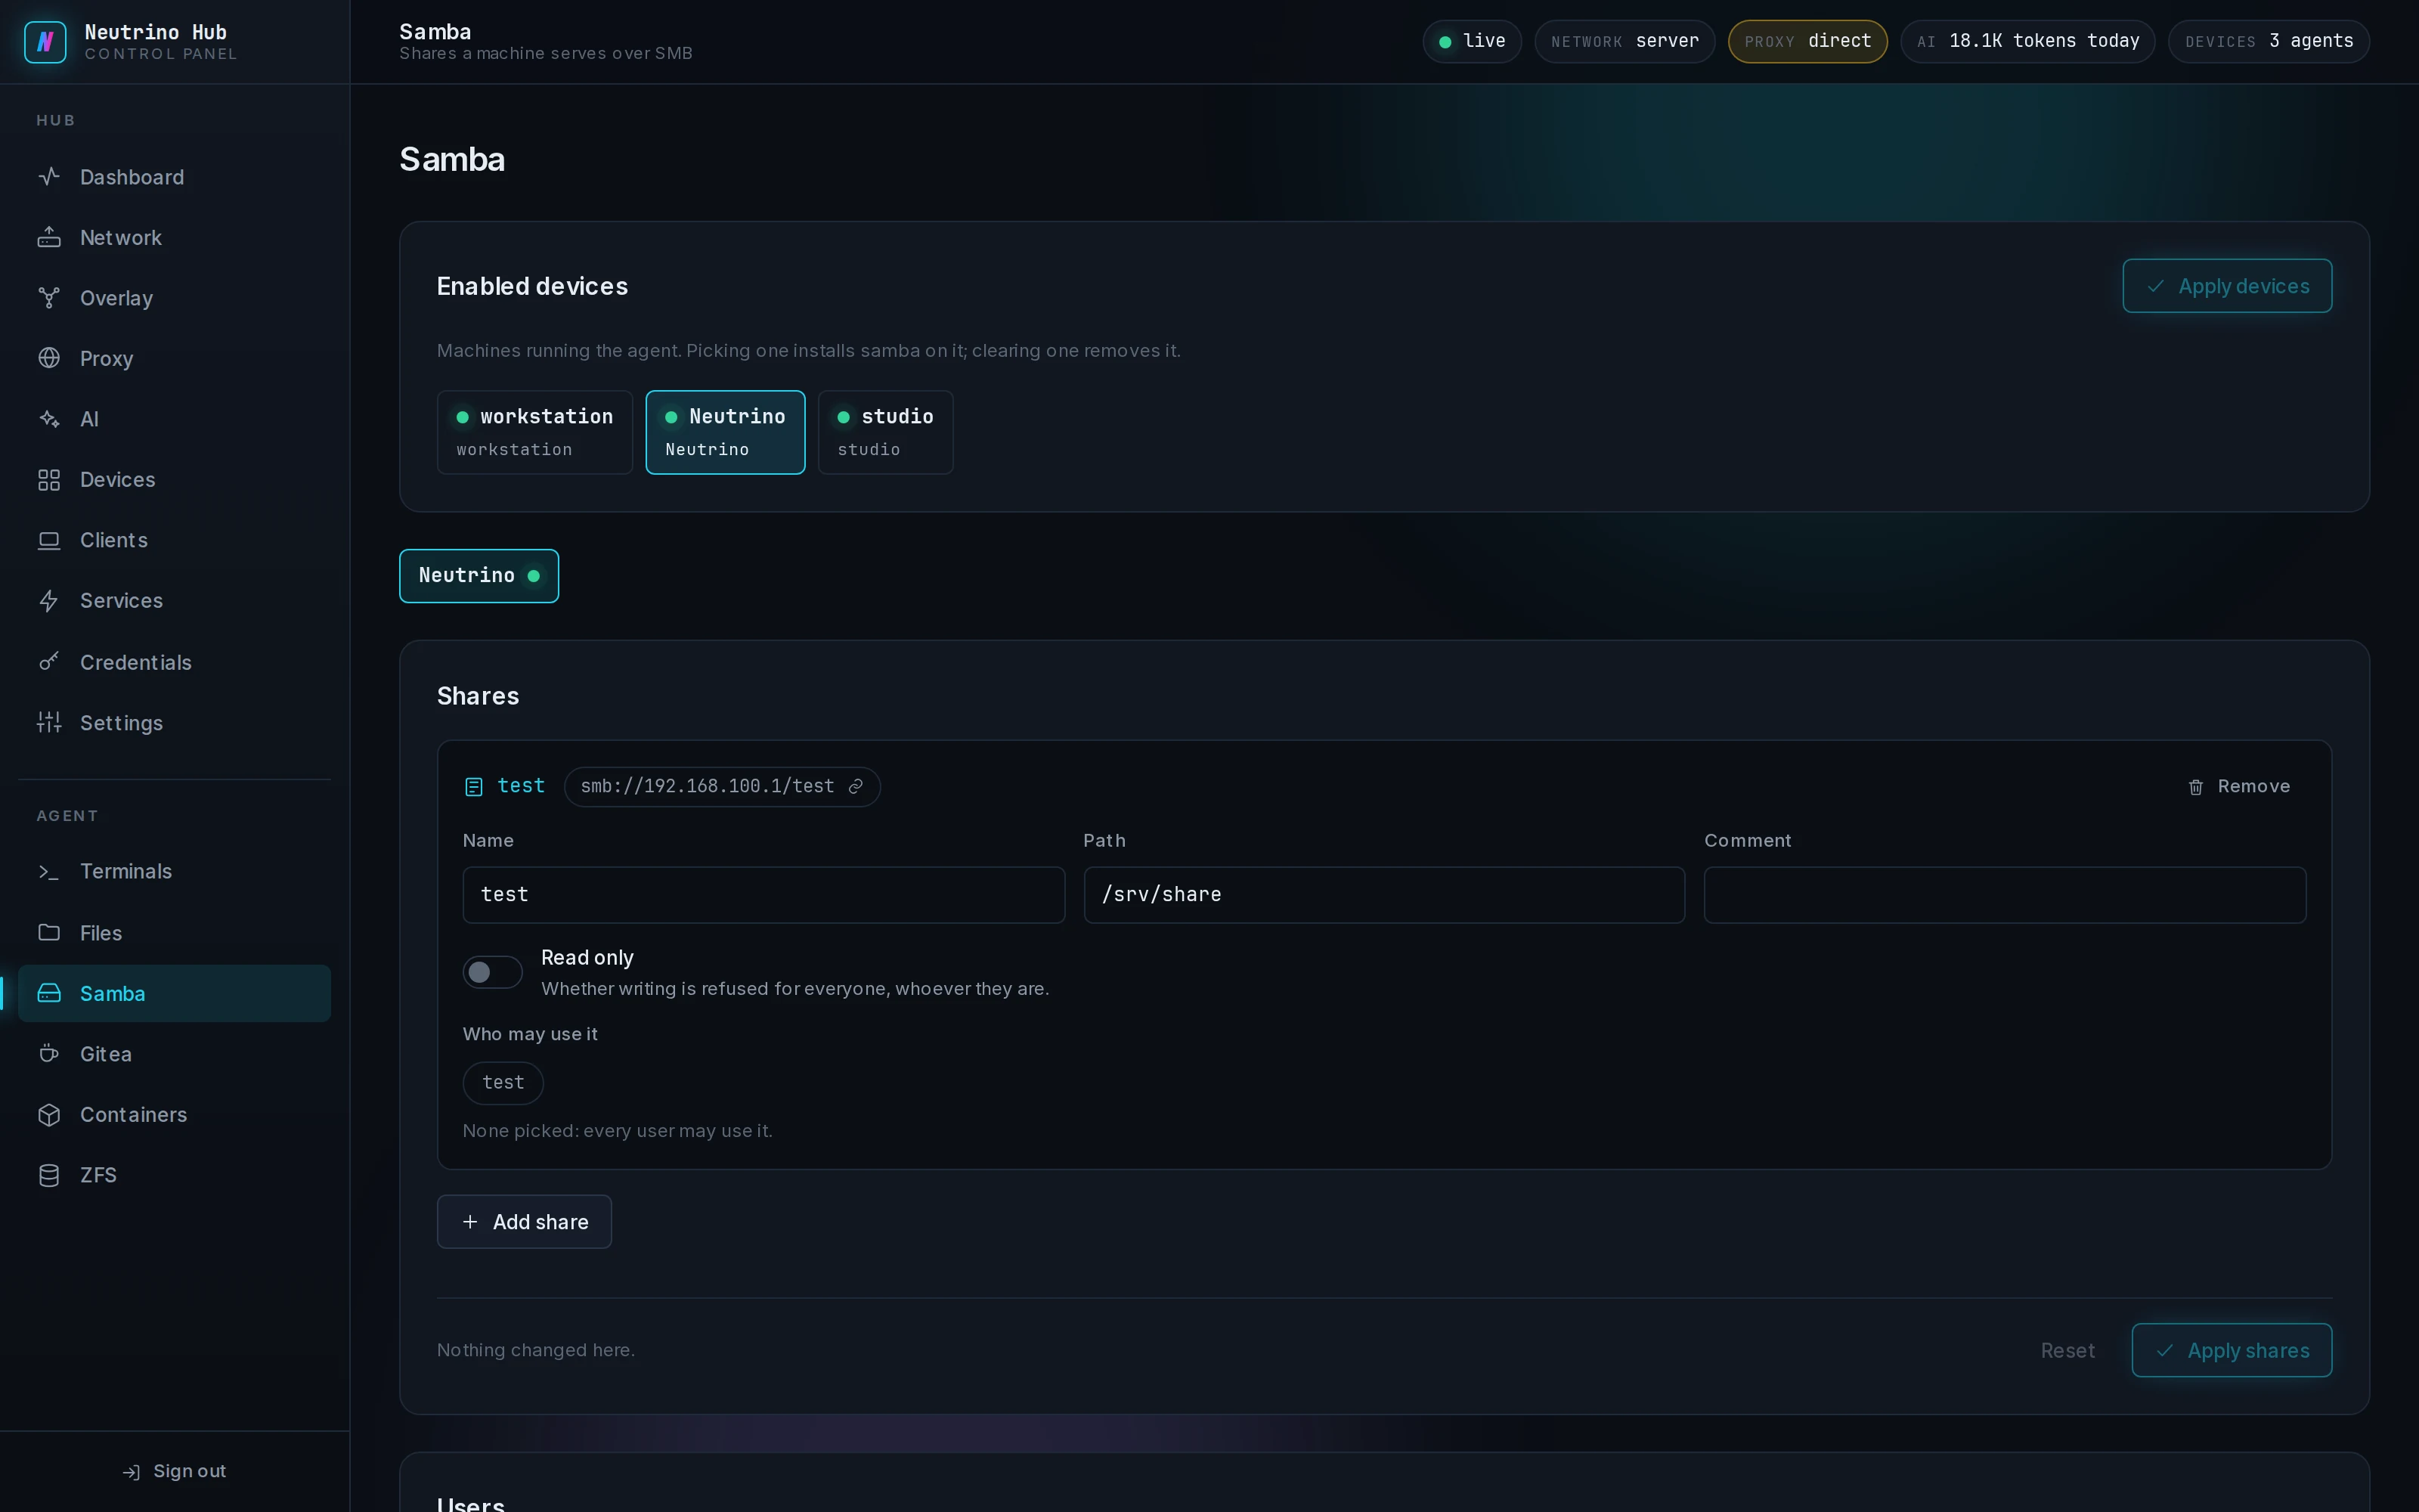This screenshot has width=2419, height=1512.
Task: Click the Reset button
Action: coord(2067,1351)
